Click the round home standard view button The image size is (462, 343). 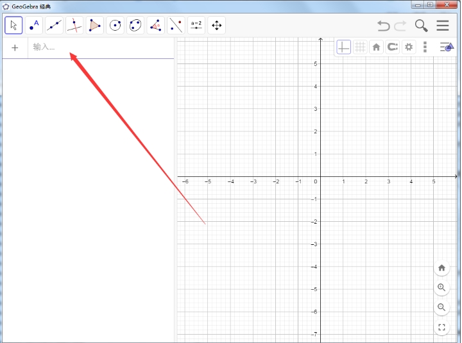click(441, 268)
